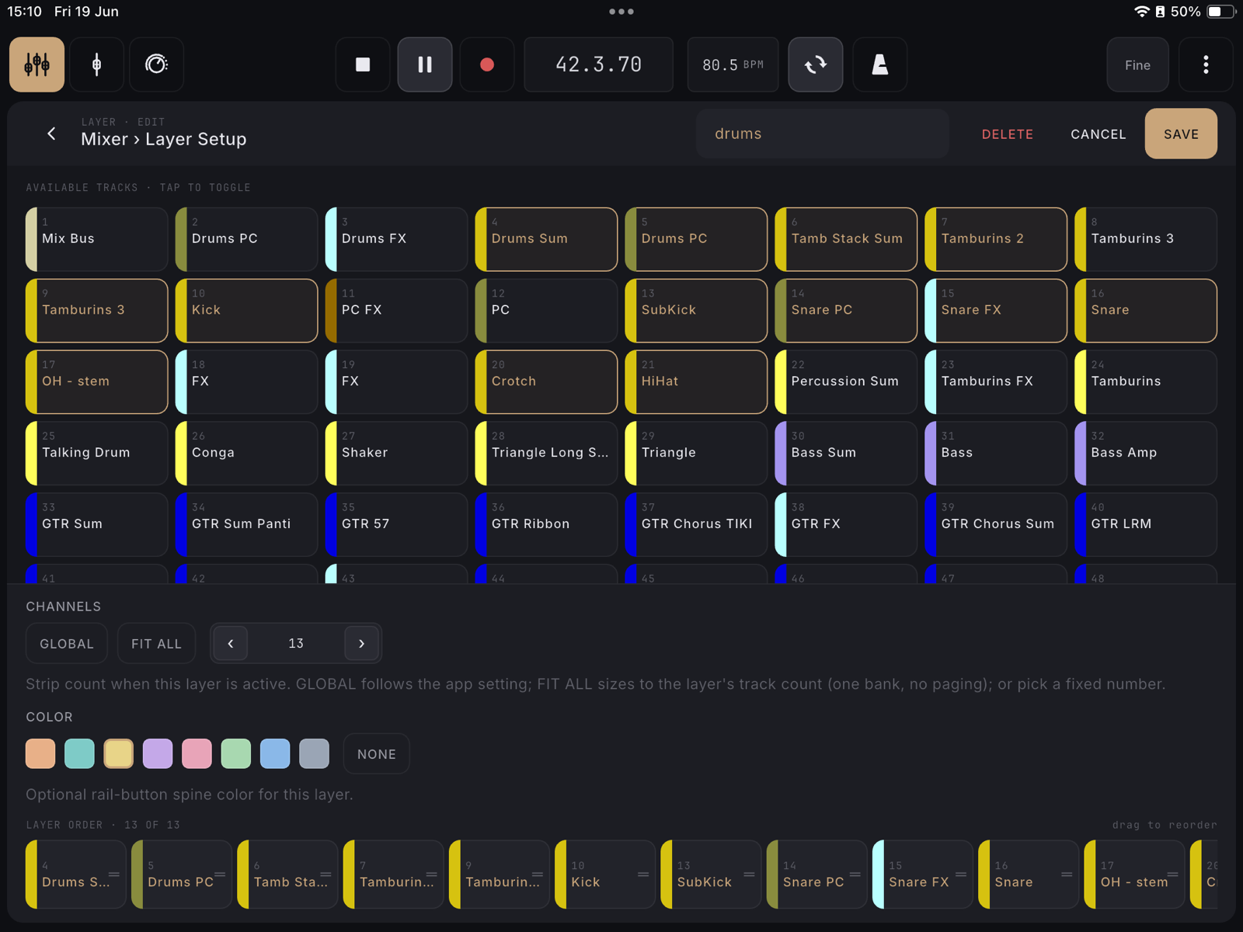1243x932 pixels.
Task: Open the dial gauge view icon
Action: coord(156,64)
